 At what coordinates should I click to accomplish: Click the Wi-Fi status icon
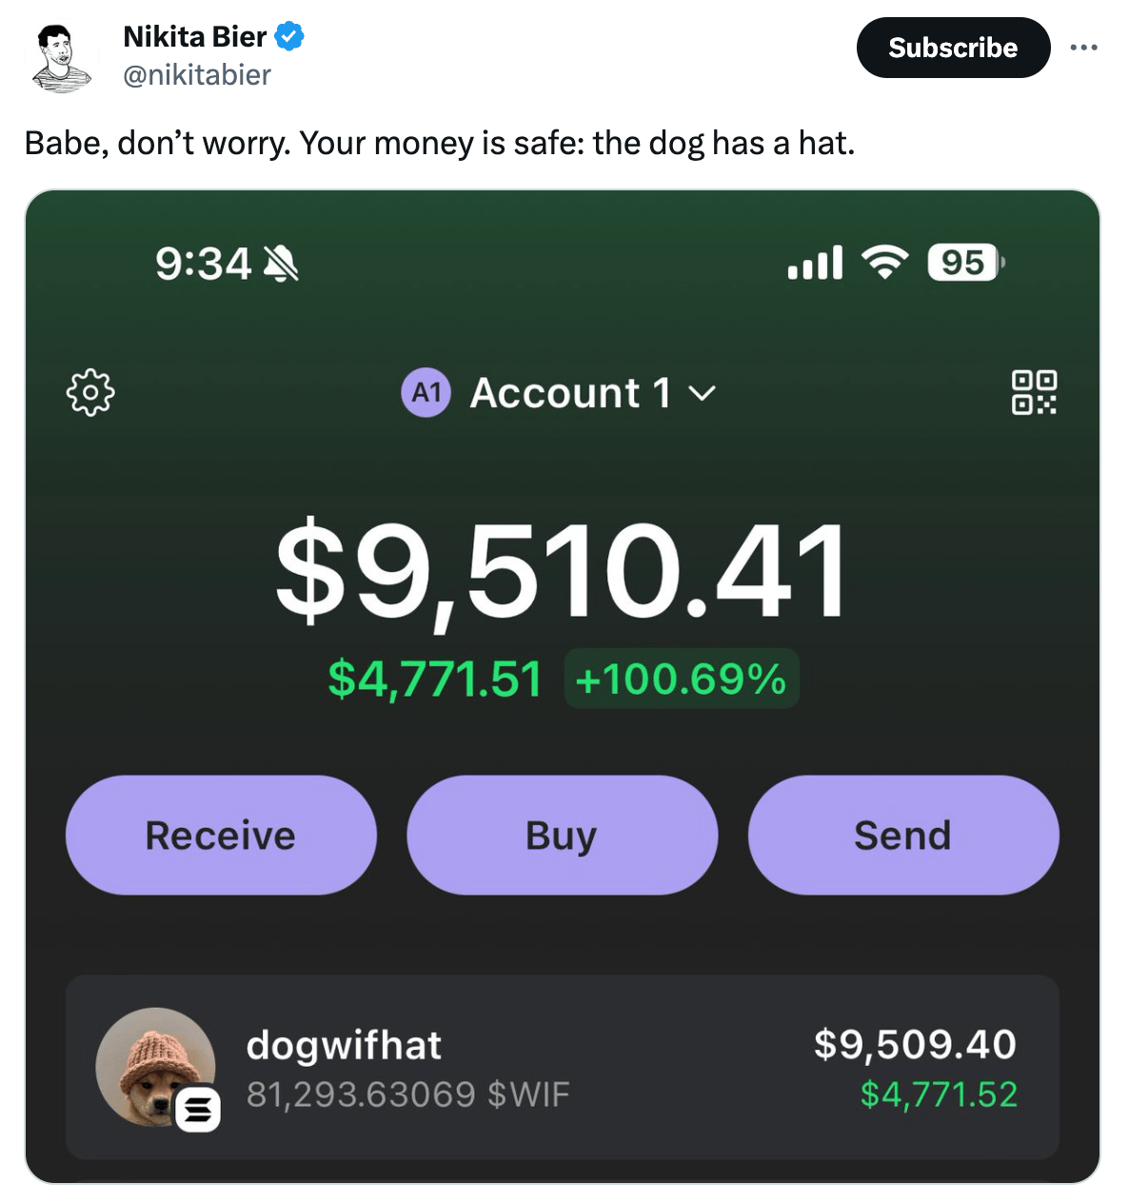(885, 262)
